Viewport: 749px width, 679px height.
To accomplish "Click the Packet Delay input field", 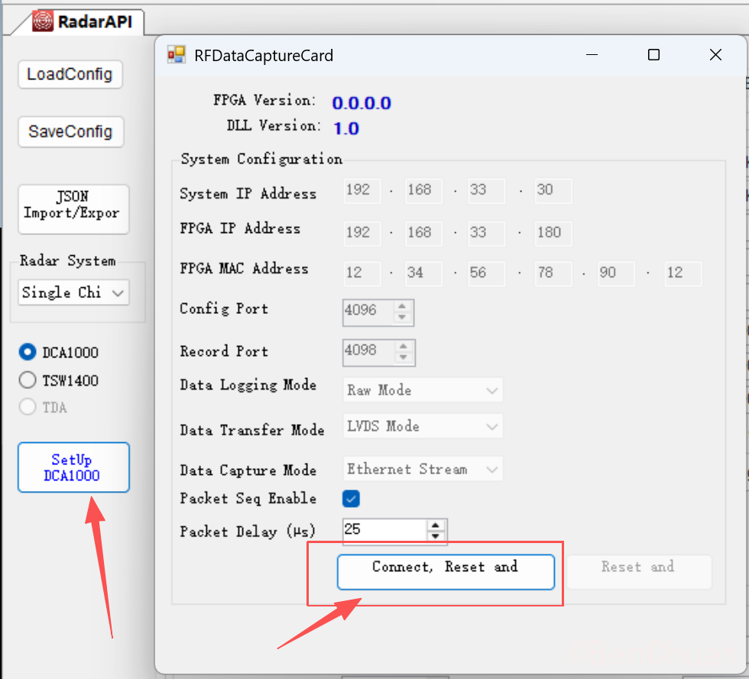I will (x=384, y=530).
